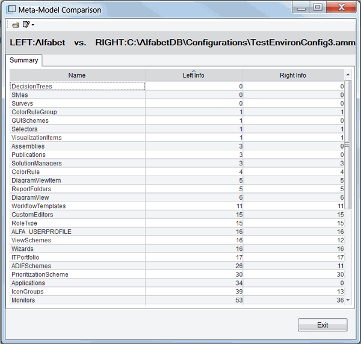Maximize the Meta-Model Comparison window

coord(318,7)
